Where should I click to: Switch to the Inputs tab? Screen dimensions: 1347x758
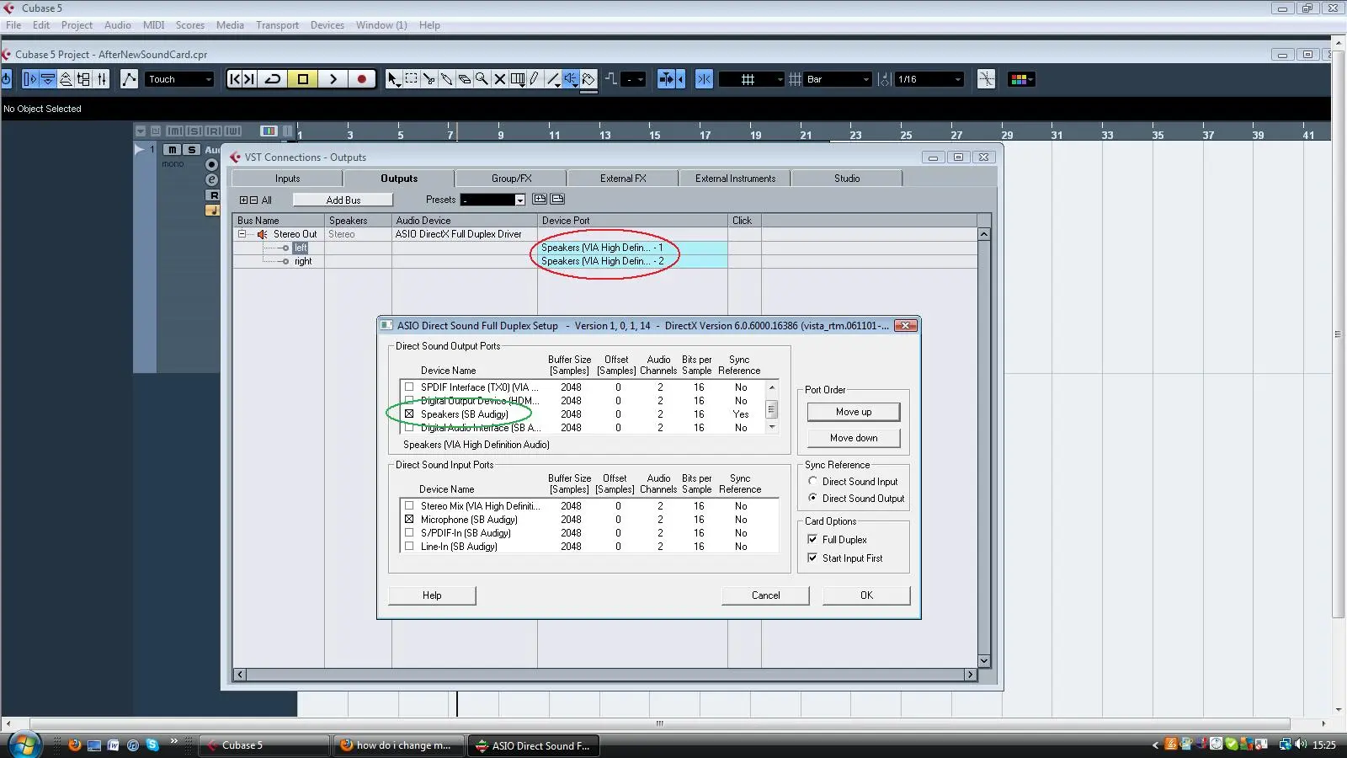click(287, 179)
